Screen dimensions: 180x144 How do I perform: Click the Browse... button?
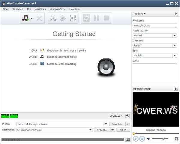(x=102, y=130)
